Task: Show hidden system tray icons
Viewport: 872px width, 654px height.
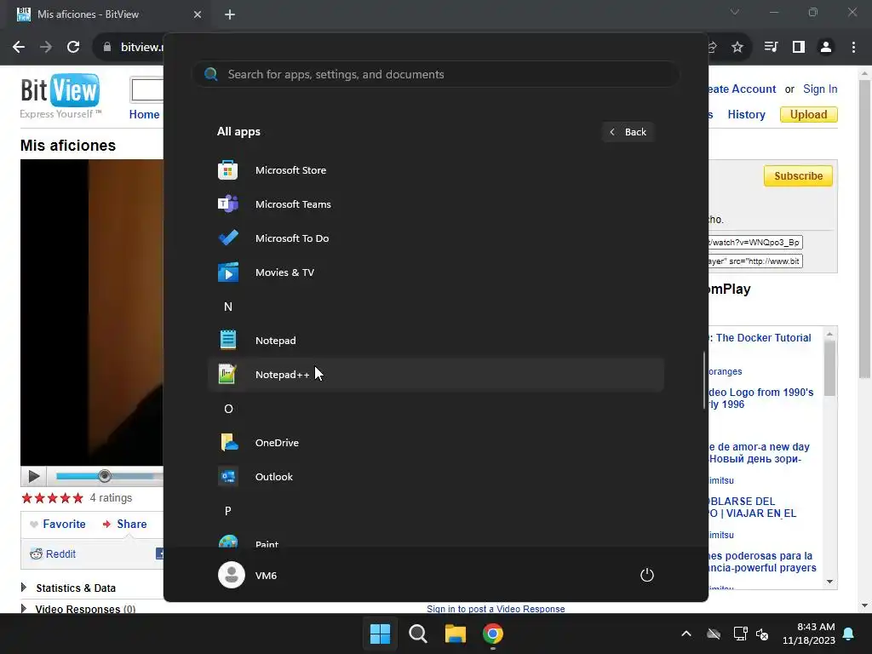Action: coord(686,634)
